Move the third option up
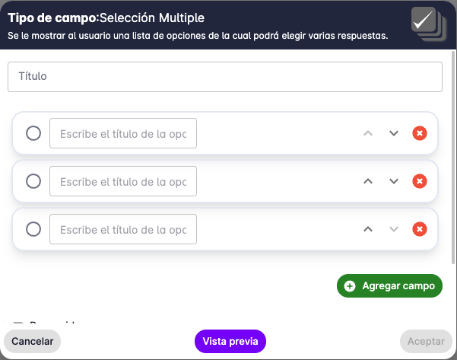Image resolution: width=457 pixels, height=360 pixels. click(368, 229)
